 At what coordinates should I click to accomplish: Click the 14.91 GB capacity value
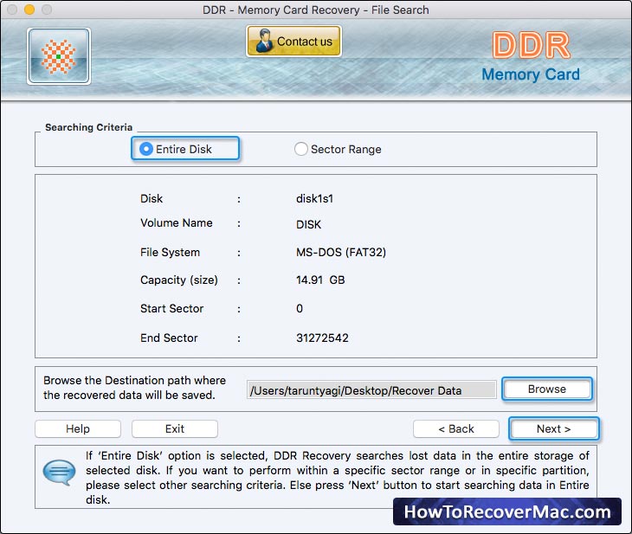[320, 280]
